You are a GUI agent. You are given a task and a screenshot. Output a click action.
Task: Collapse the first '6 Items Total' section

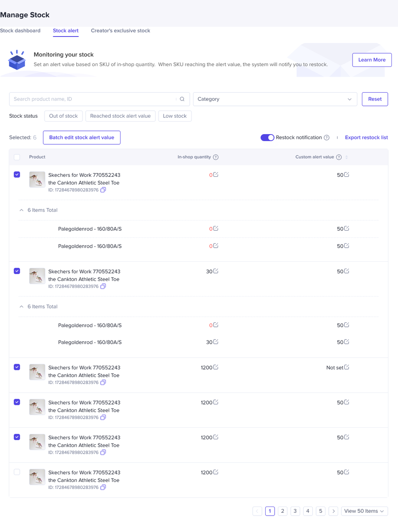pyautogui.click(x=22, y=210)
